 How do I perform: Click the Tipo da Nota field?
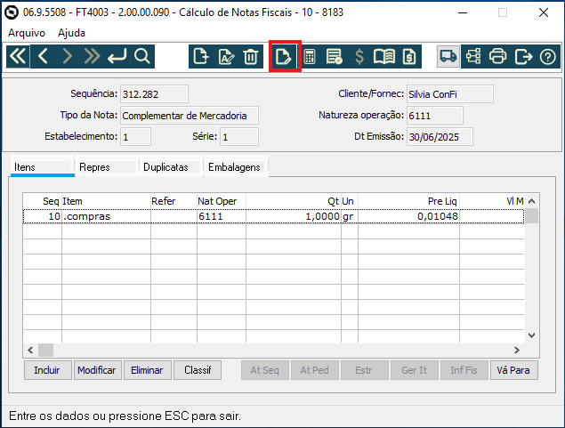190,116
